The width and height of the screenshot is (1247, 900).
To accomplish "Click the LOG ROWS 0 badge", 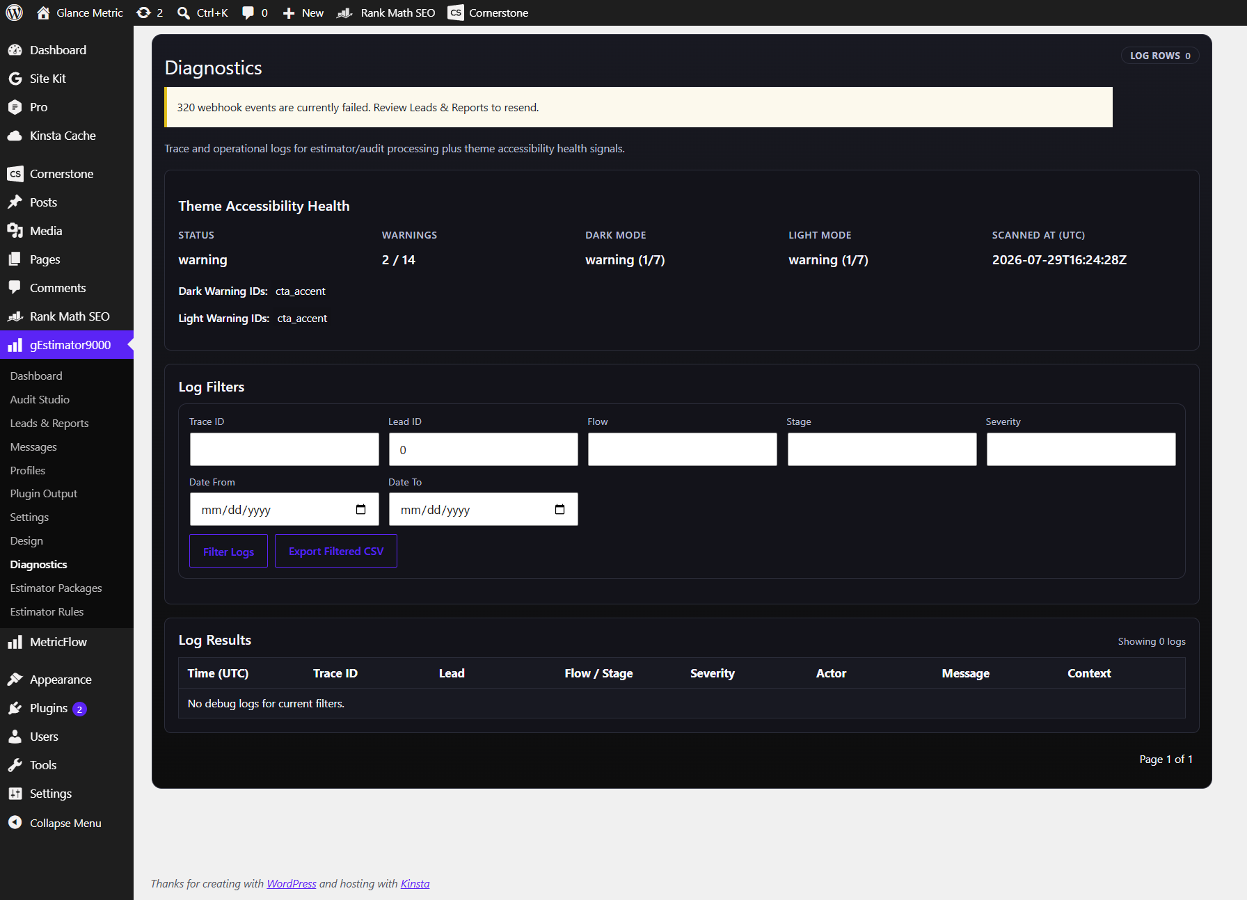I will [1160, 56].
